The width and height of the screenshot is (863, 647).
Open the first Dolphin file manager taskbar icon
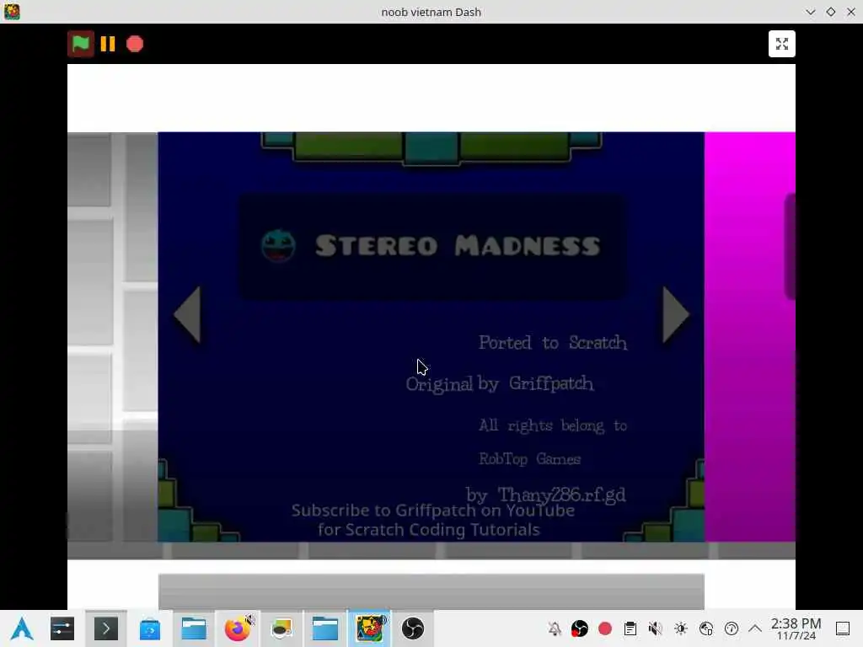click(x=194, y=628)
